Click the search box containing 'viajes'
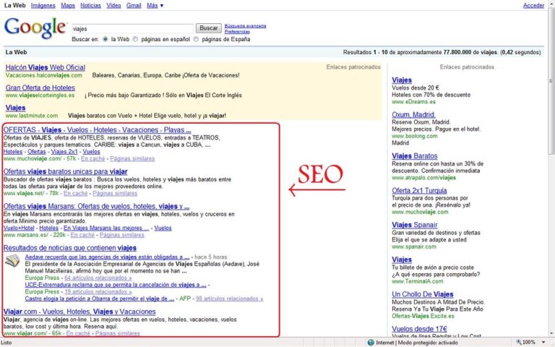 pos(132,29)
